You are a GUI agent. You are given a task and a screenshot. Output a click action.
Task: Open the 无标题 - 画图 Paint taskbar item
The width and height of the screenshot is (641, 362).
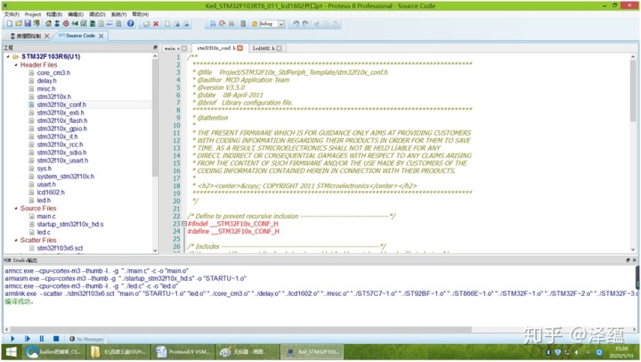(247, 352)
